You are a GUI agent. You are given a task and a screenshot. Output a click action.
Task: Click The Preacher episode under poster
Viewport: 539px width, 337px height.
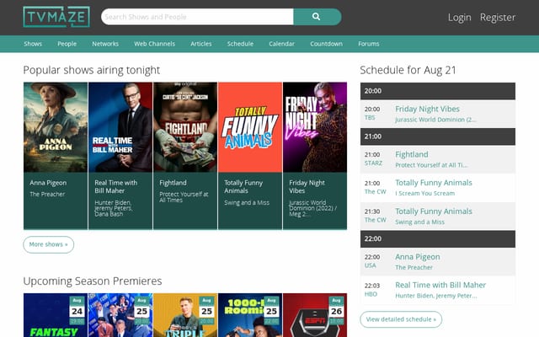[x=47, y=194]
